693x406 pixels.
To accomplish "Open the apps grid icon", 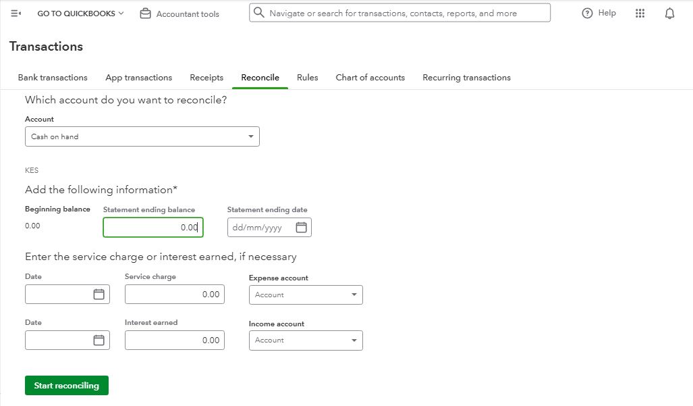I will (640, 14).
